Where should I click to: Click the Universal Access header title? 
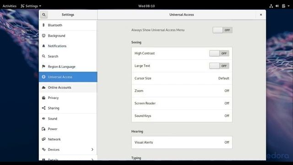coord(182,15)
